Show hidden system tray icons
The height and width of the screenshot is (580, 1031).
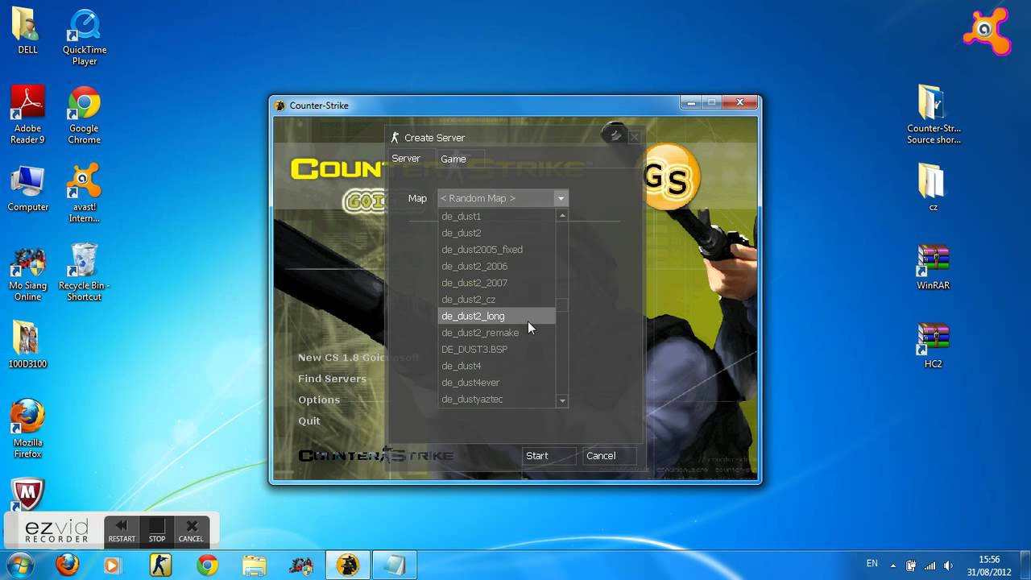click(x=893, y=565)
